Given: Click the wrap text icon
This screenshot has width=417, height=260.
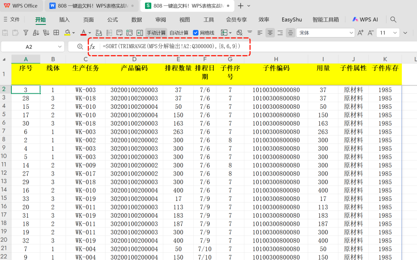Looking at the screenshot, I should click(119, 33).
